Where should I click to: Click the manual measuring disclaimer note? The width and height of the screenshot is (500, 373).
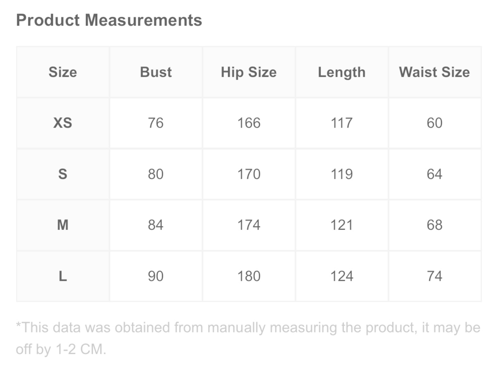coord(248,338)
